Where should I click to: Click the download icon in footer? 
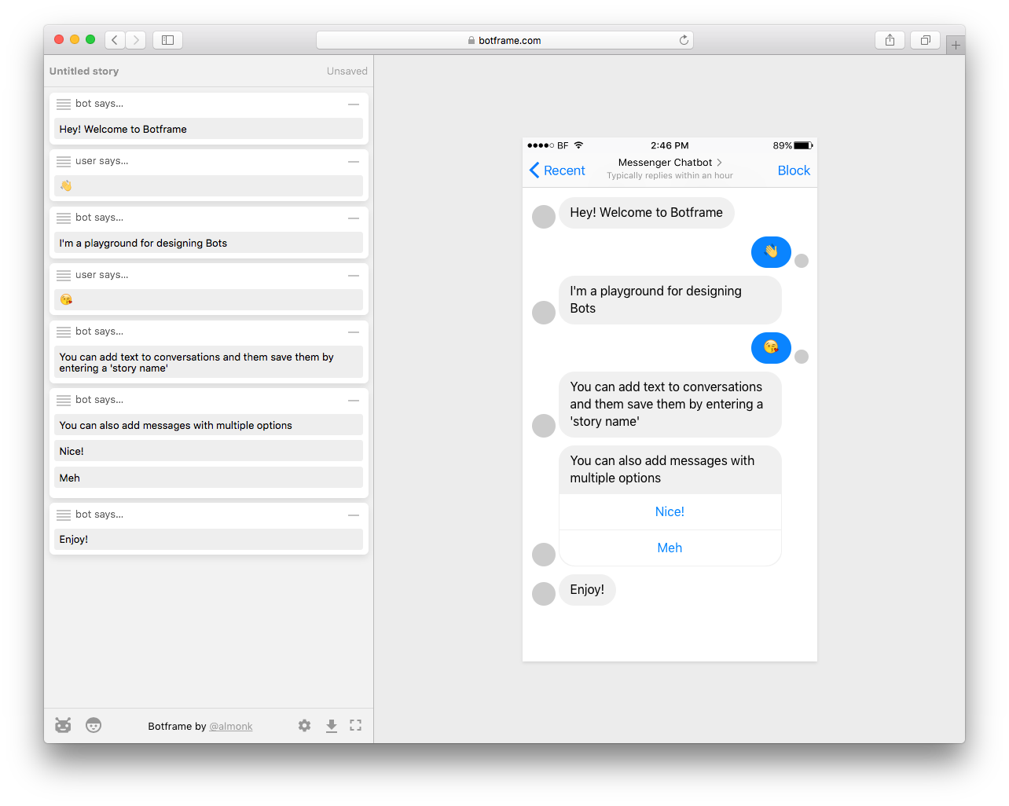(332, 726)
